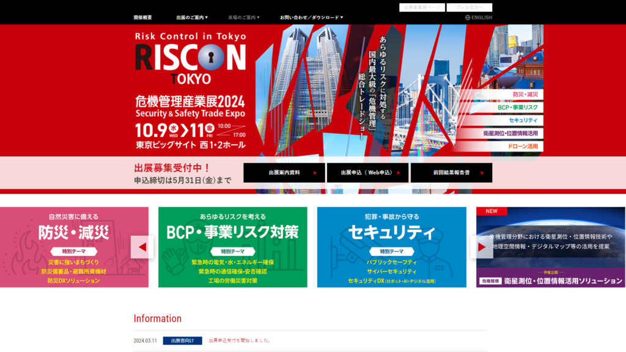The image size is (626, 352).
Task: Open the 前回結果報告書 button
Action: click(x=452, y=173)
